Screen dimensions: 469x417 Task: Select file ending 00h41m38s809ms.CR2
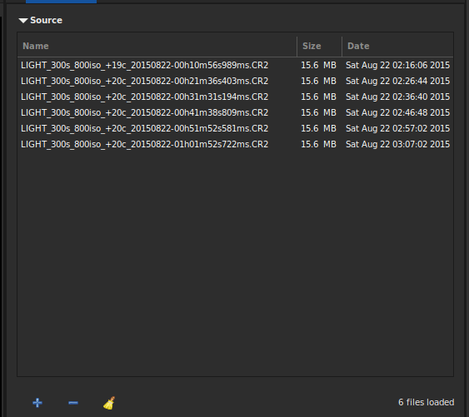click(x=144, y=112)
